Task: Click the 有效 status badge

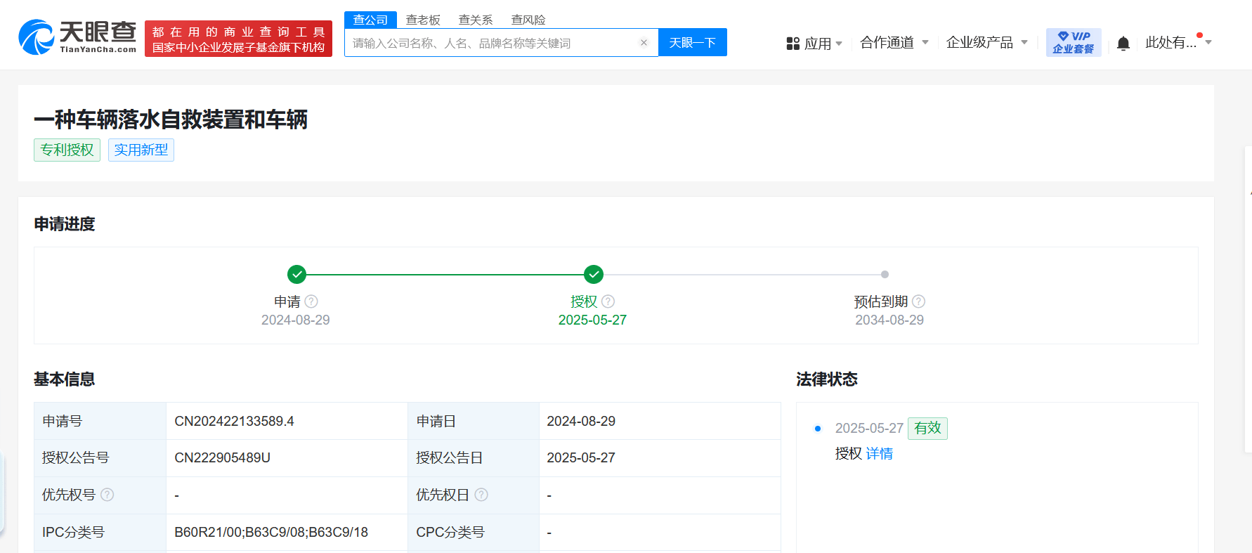Action: (927, 428)
